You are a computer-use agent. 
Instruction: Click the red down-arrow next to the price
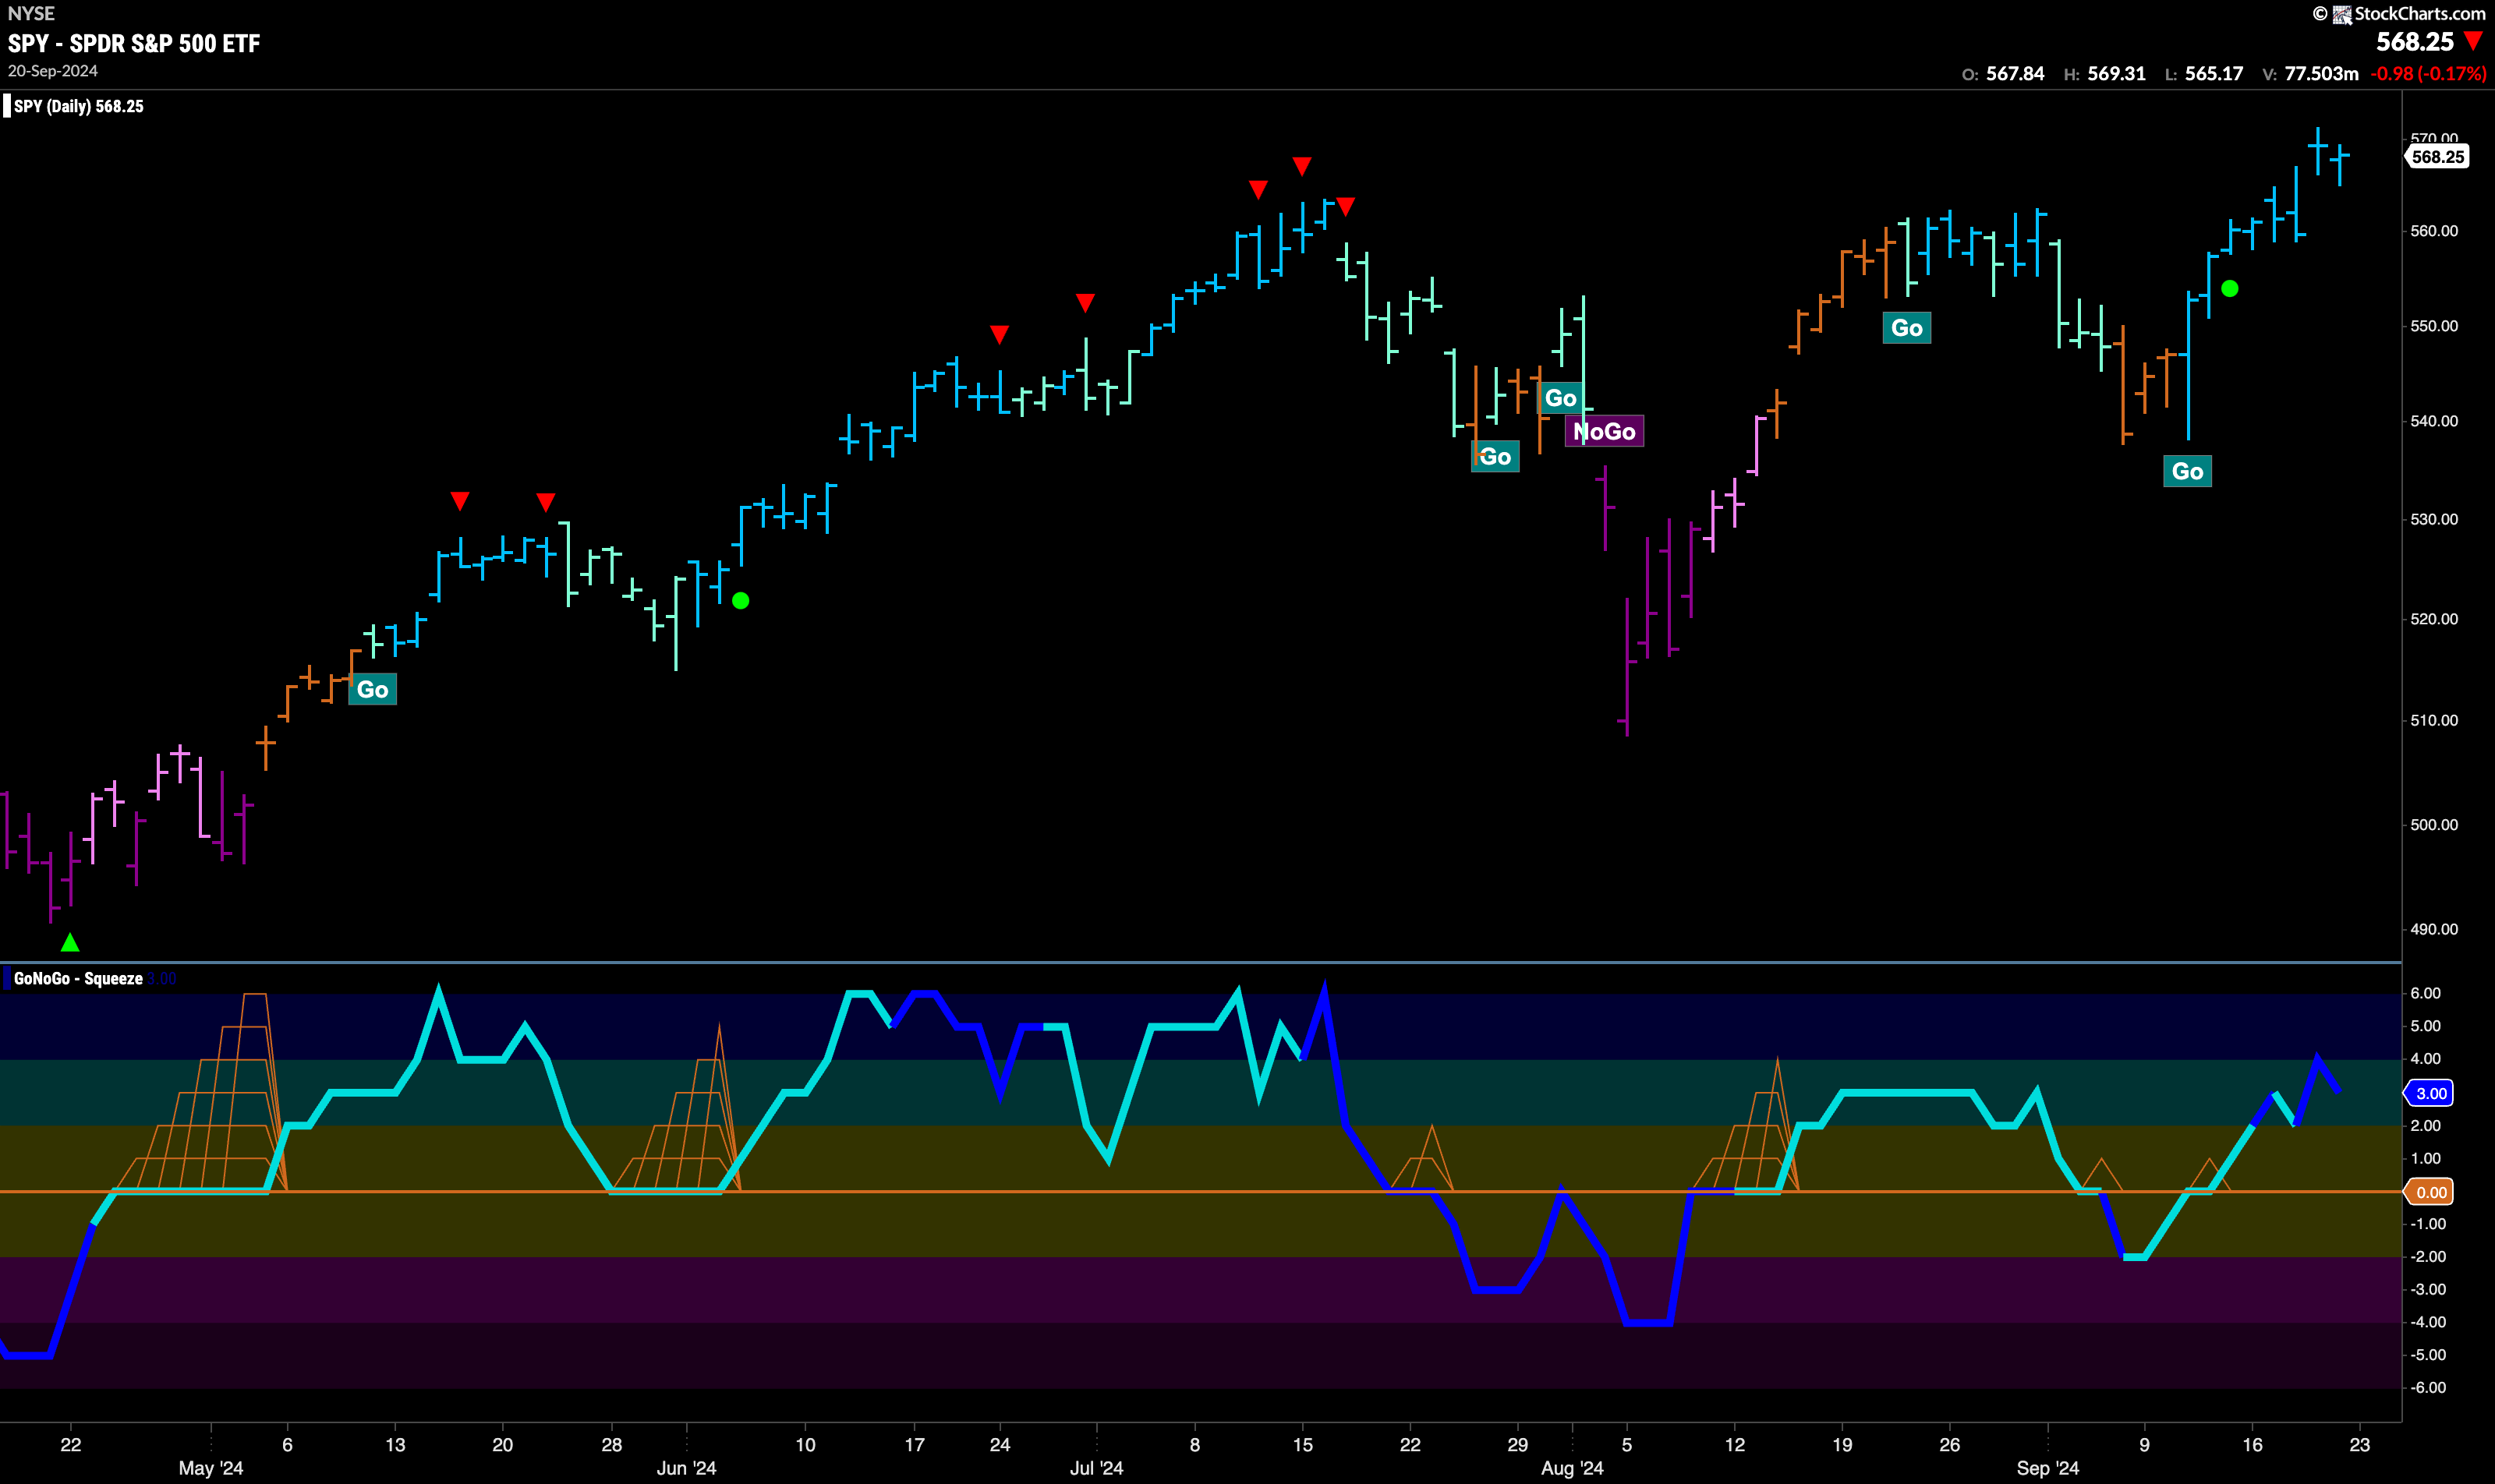click(2474, 42)
